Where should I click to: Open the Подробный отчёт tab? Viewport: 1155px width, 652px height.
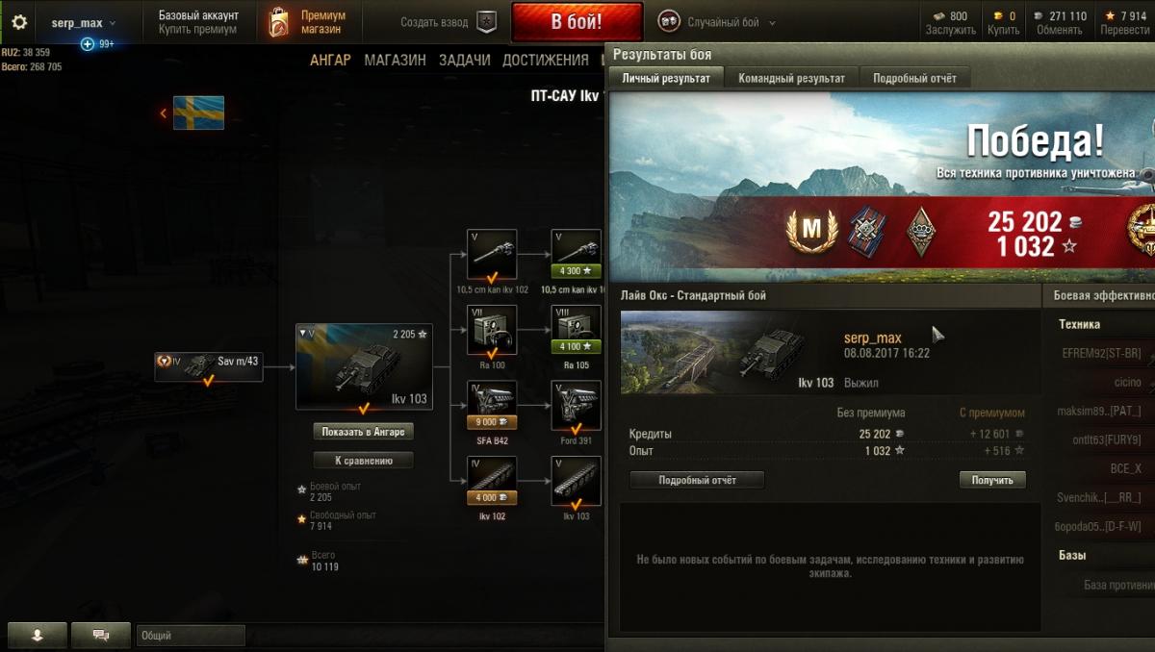tap(914, 78)
